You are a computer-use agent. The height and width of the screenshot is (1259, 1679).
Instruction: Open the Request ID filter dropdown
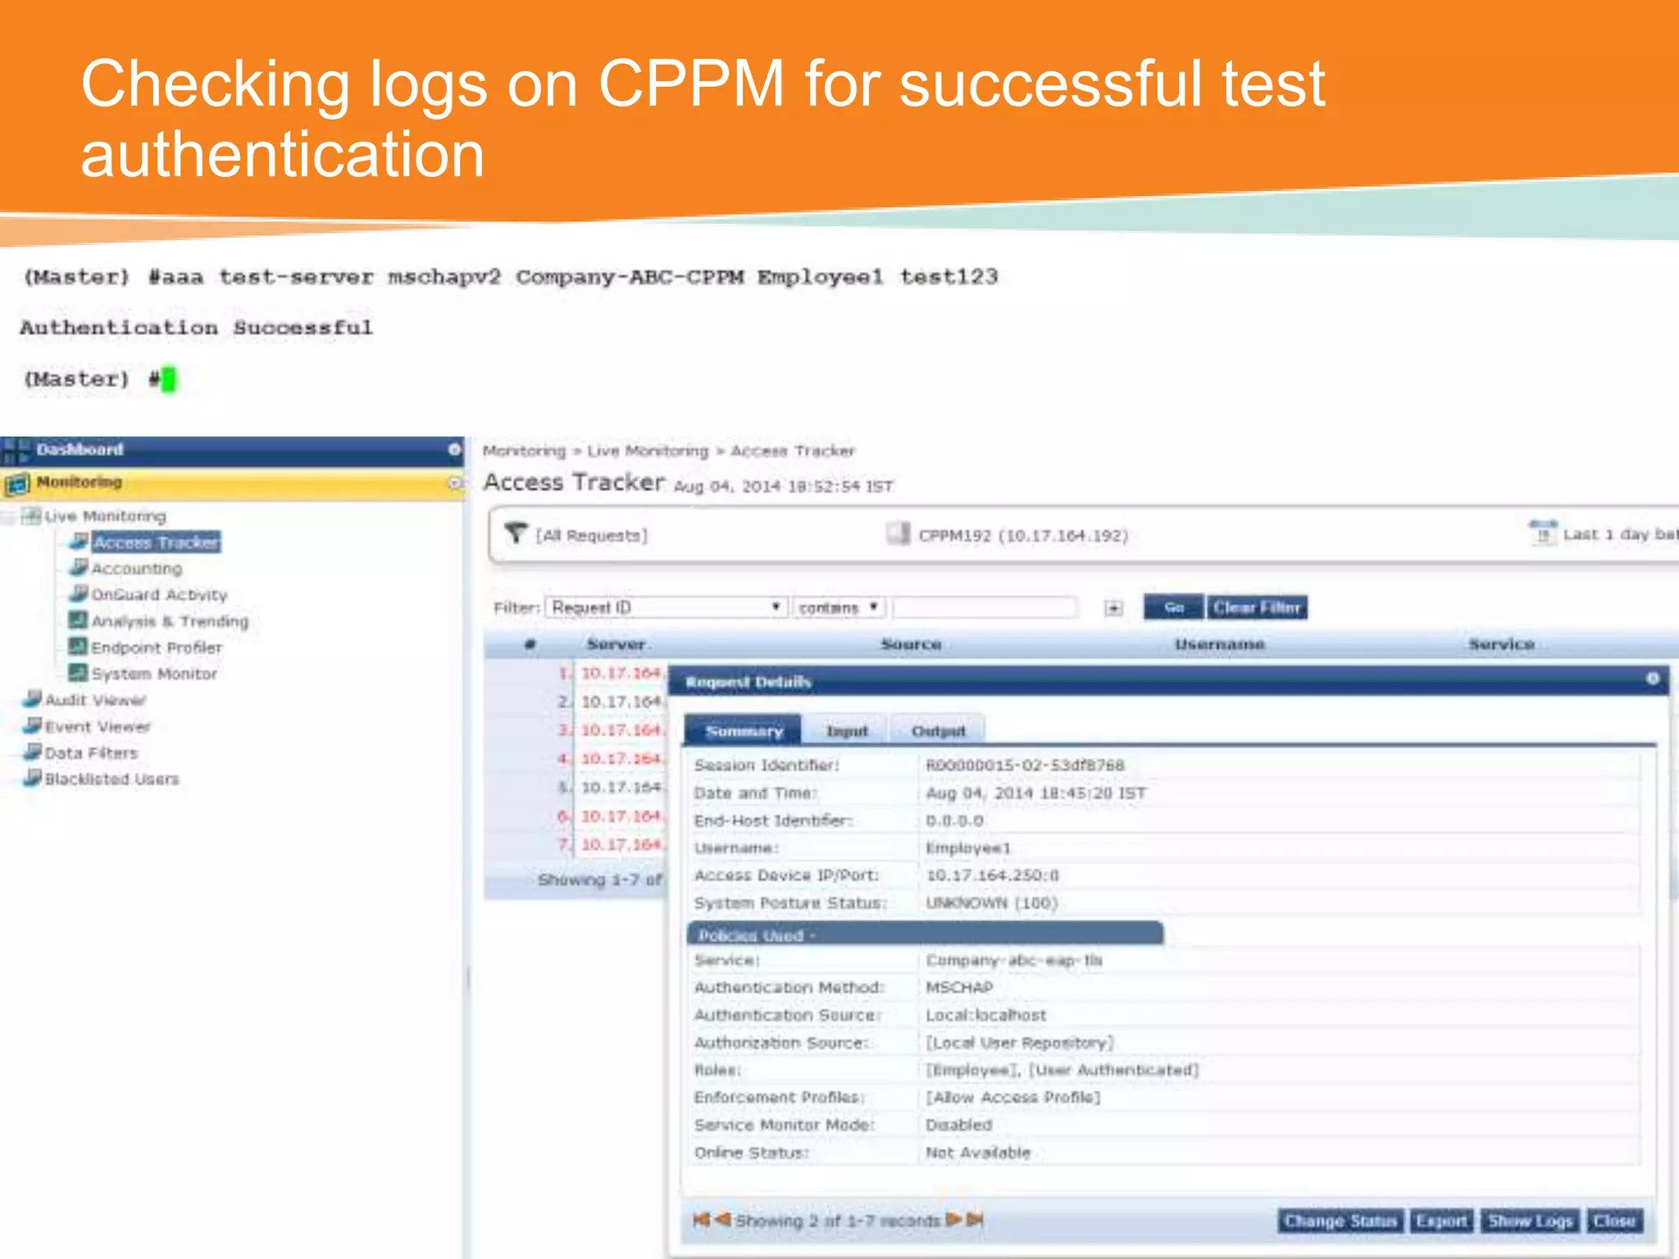(667, 607)
